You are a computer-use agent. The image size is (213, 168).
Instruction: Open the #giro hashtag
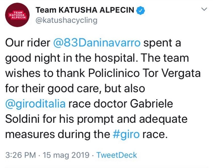tap(126, 134)
